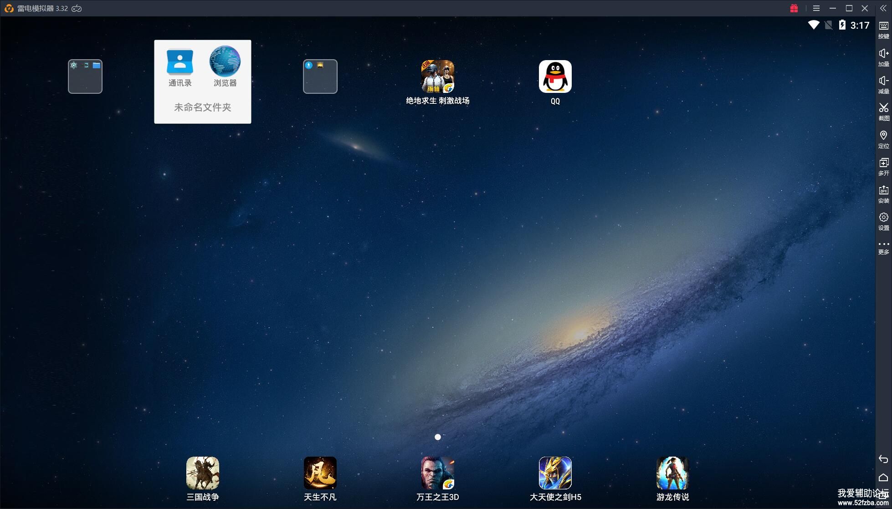Click the 3:17 clock display

click(860, 25)
